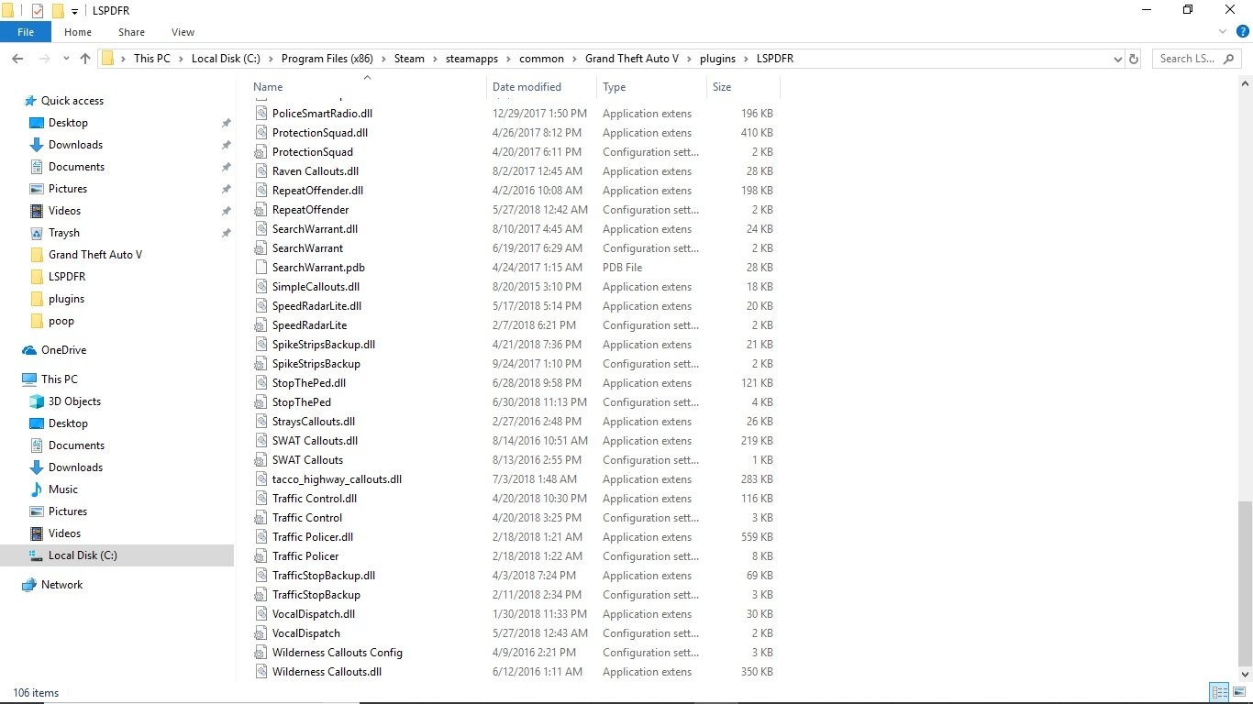Click the Search LSPDFR input box

(x=1196, y=59)
